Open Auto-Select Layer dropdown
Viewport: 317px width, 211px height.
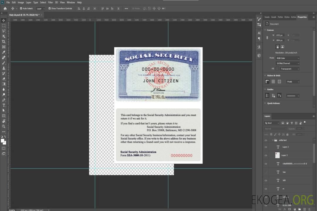(x=41, y=8)
